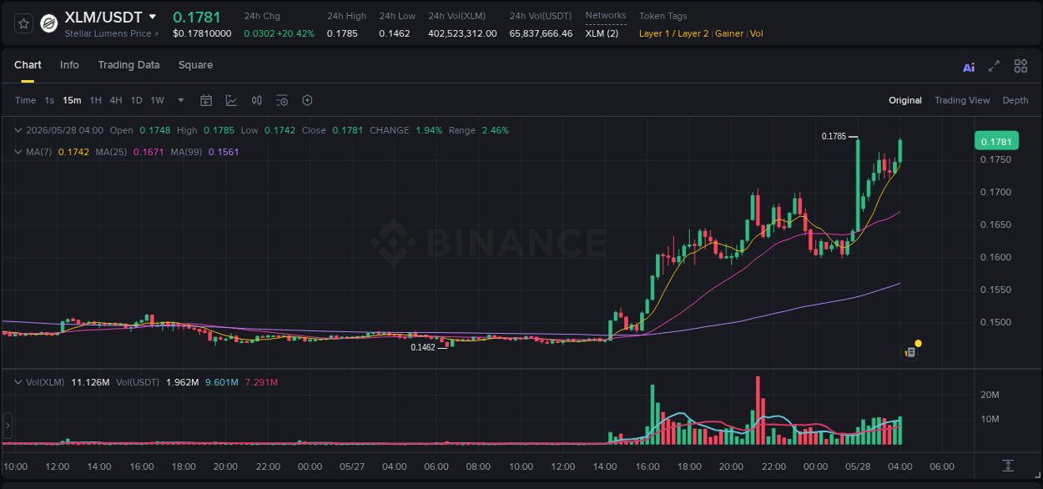Click the Vol(XLM) indicator label
The image size is (1043, 489).
(x=45, y=382)
